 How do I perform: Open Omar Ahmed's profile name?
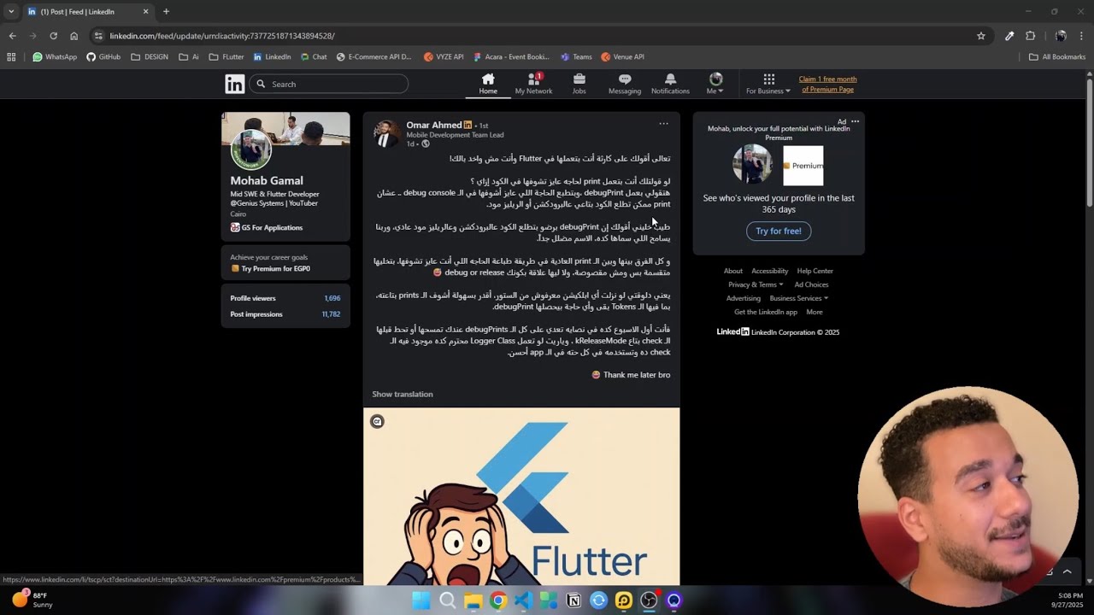[433, 125]
